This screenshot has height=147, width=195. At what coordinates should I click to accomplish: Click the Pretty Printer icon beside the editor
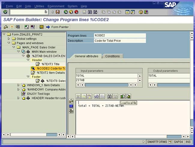[x=71, y=111]
